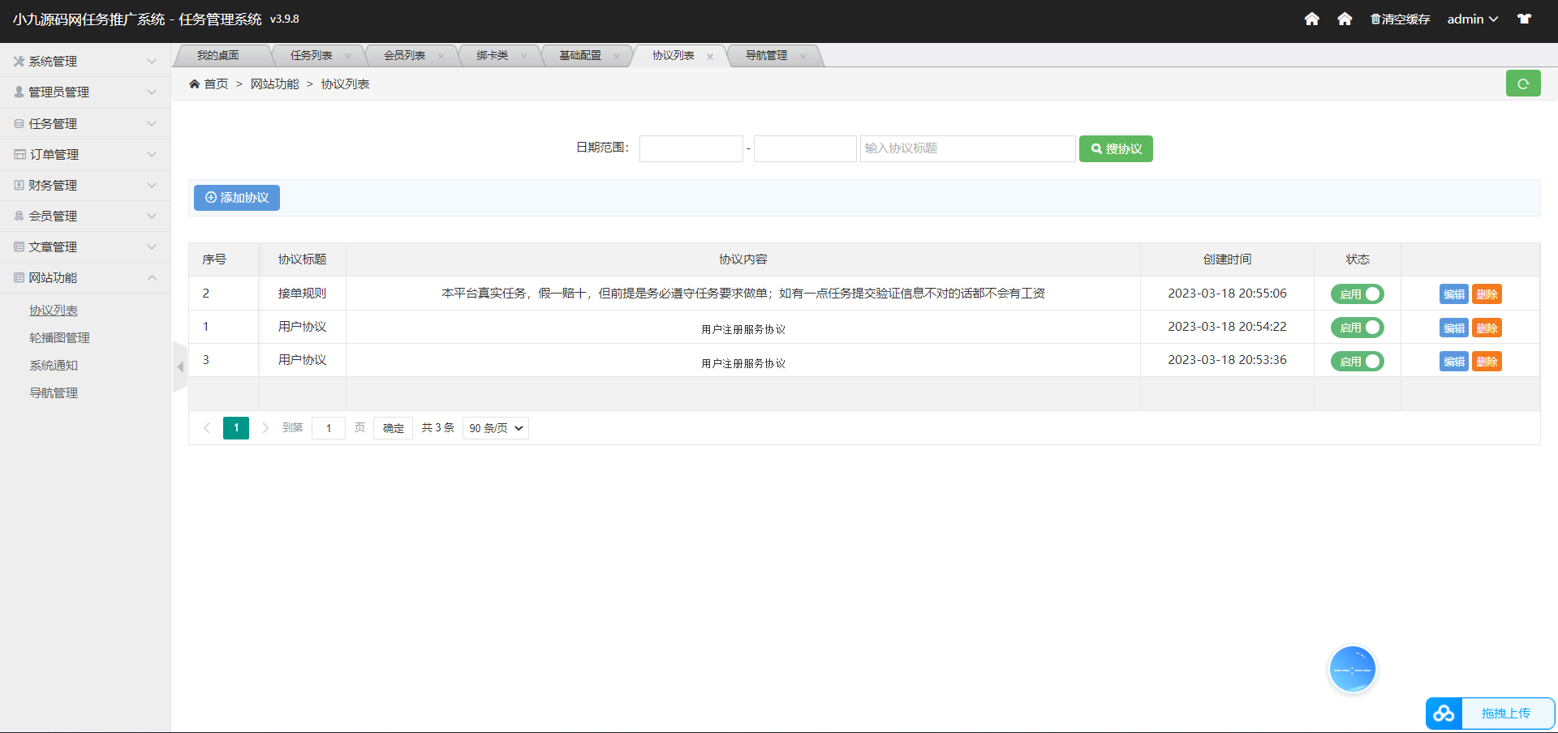Expand 文章管理 sidebar menu
This screenshot has width=1558, height=733.
[85, 246]
